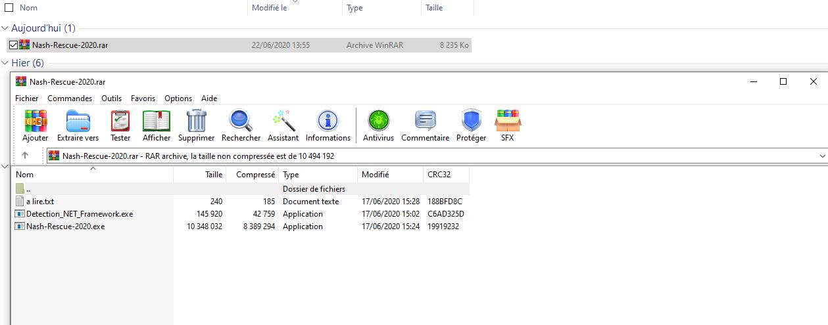Sort WinRAR list by Nom column
Image resolution: width=828 pixels, height=325 pixels.
(x=93, y=175)
